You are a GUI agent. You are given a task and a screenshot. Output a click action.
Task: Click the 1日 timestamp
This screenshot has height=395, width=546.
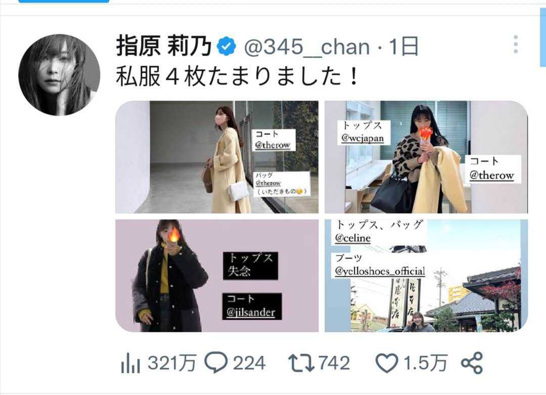(403, 46)
